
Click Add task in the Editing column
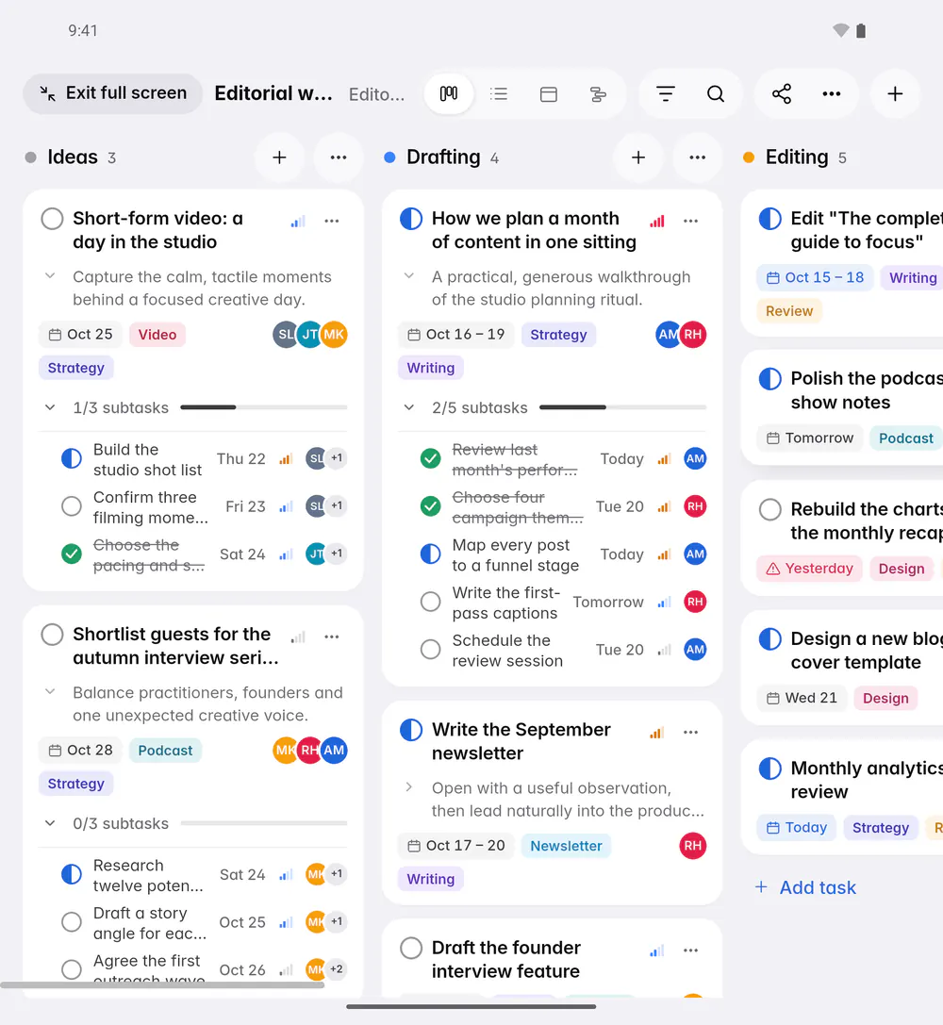pyautogui.click(x=805, y=887)
